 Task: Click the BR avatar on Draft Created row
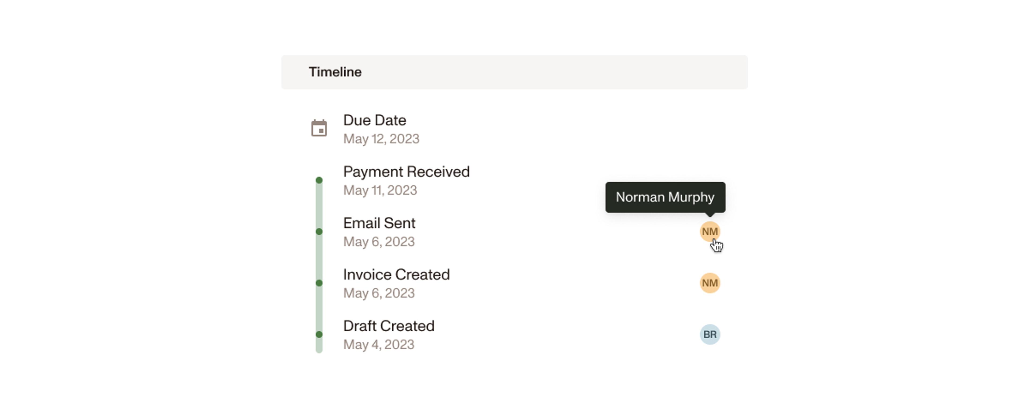pos(710,335)
